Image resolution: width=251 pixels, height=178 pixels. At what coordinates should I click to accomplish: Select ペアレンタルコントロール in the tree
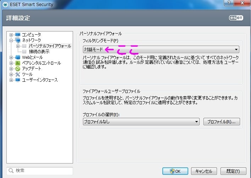[x=41, y=63]
